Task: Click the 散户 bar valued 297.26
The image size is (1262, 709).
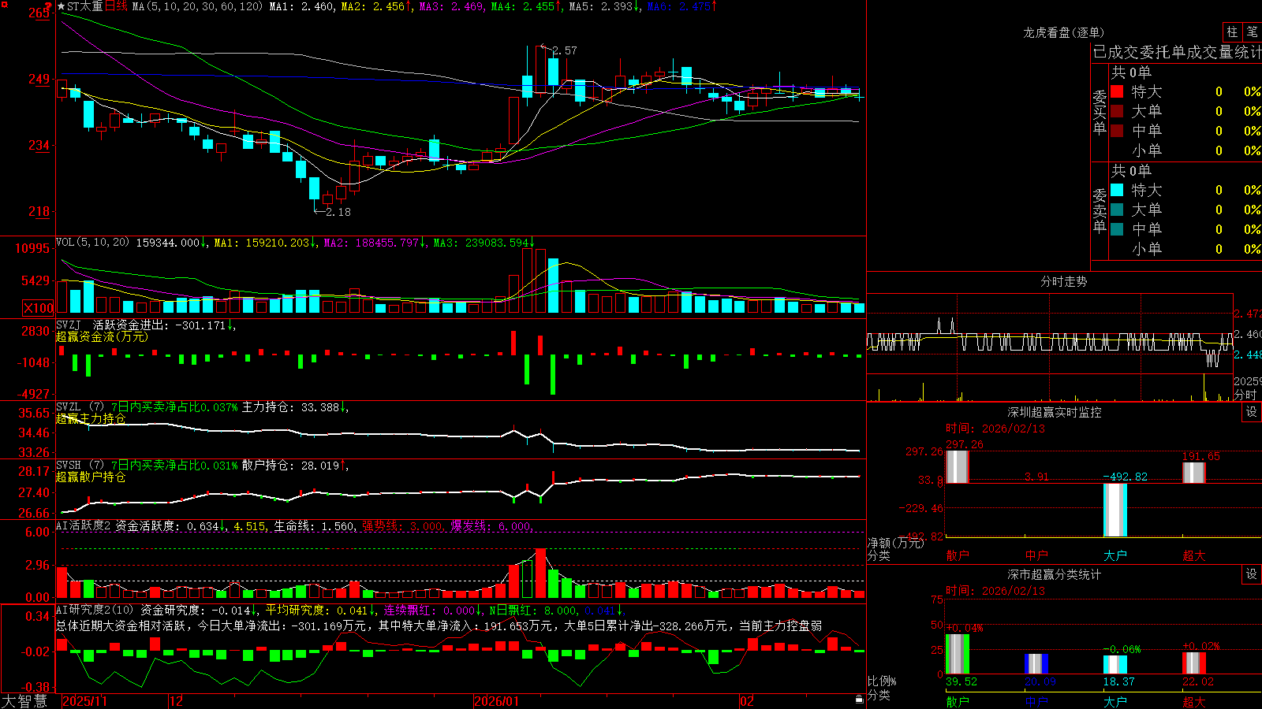Action: pyautogui.click(x=957, y=466)
